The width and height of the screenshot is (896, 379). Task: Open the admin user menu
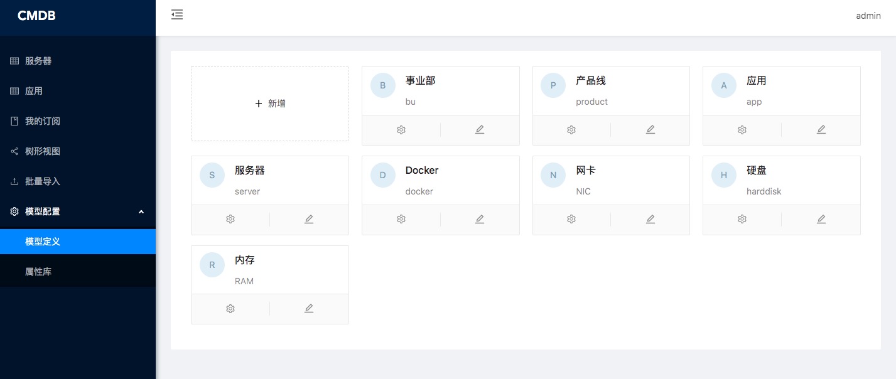pos(868,16)
